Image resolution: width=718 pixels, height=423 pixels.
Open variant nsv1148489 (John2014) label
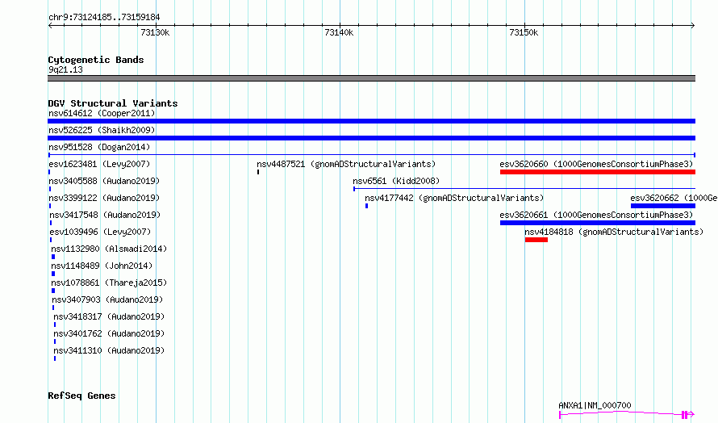click(102, 266)
